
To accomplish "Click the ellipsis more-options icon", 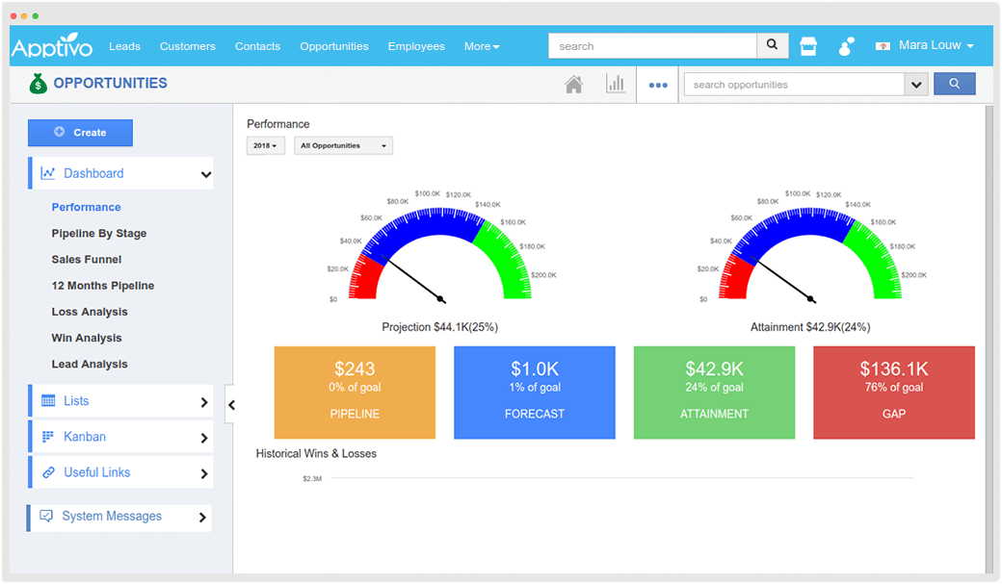I will tap(658, 85).
